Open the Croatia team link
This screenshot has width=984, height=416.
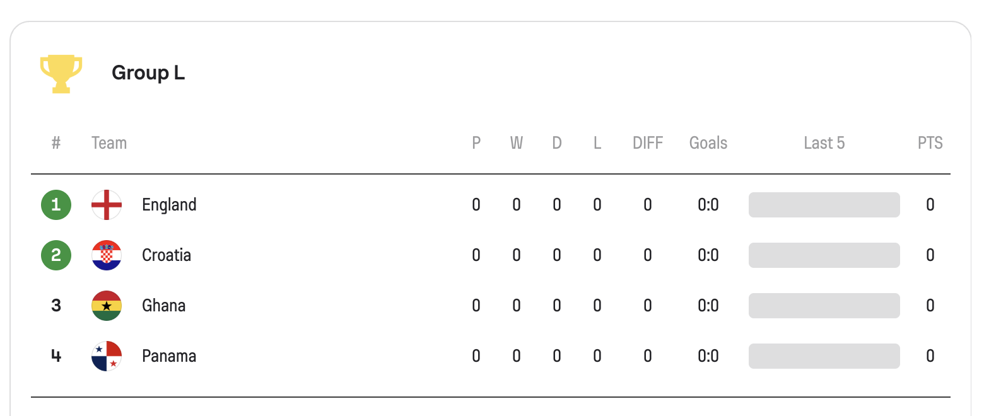167,255
